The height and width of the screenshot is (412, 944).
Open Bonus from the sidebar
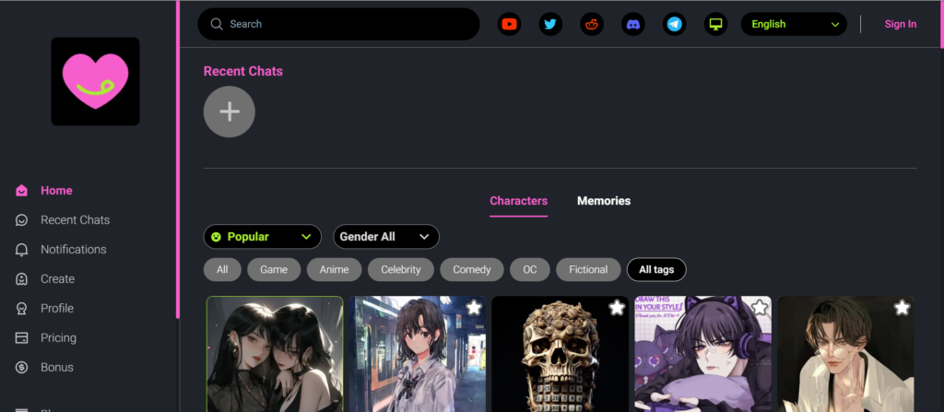pos(57,368)
